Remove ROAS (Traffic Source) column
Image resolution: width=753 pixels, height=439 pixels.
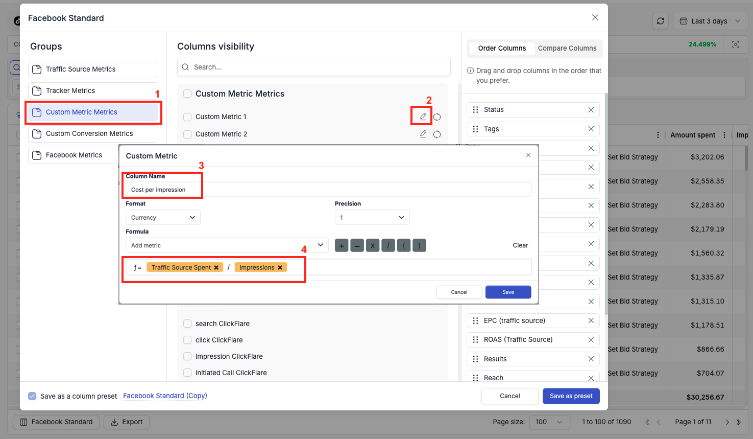pos(591,339)
